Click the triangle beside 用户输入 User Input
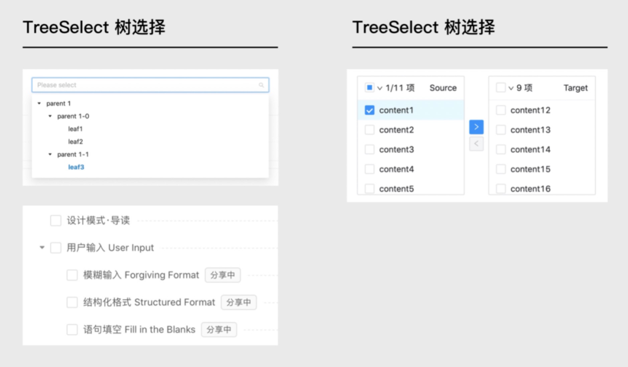This screenshot has width=628, height=367. pos(42,248)
